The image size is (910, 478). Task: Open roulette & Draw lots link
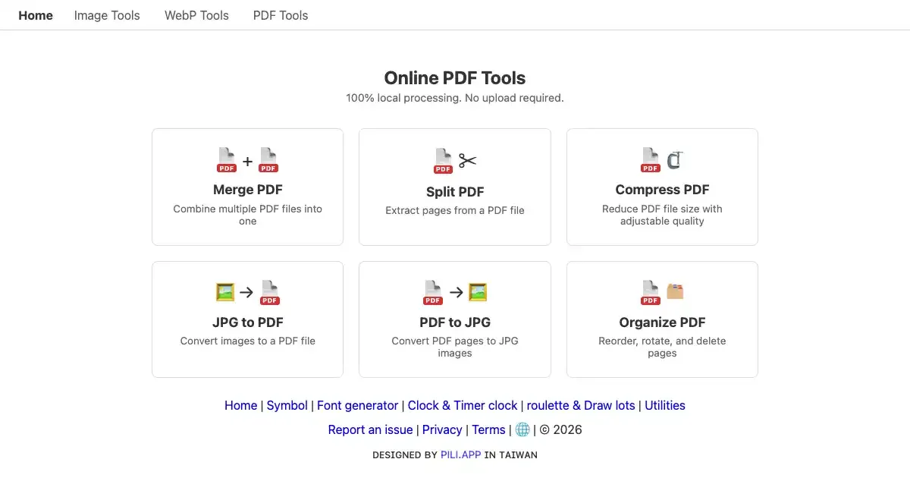[x=581, y=405]
